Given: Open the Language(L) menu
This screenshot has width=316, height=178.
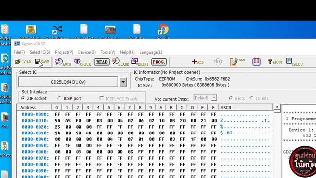Looking at the screenshot, I should pos(151,52).
